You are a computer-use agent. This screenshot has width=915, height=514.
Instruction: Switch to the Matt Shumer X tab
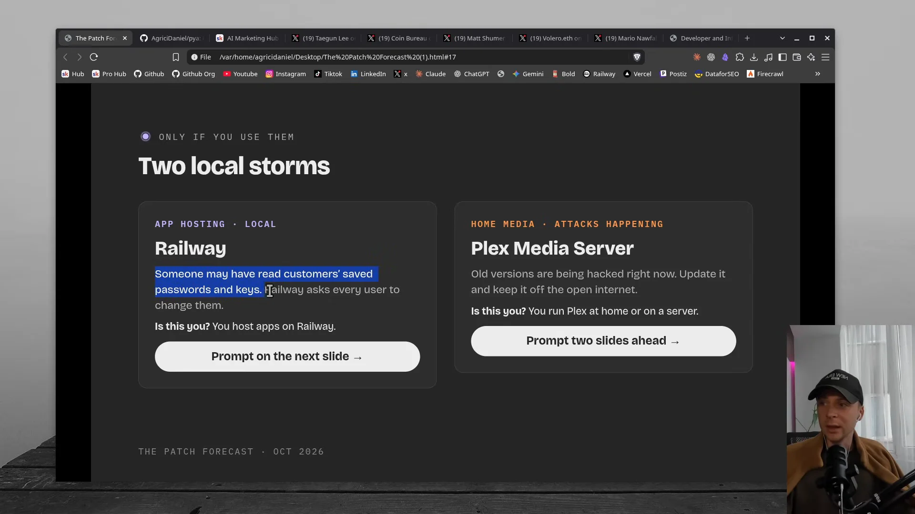coord(475,38)
